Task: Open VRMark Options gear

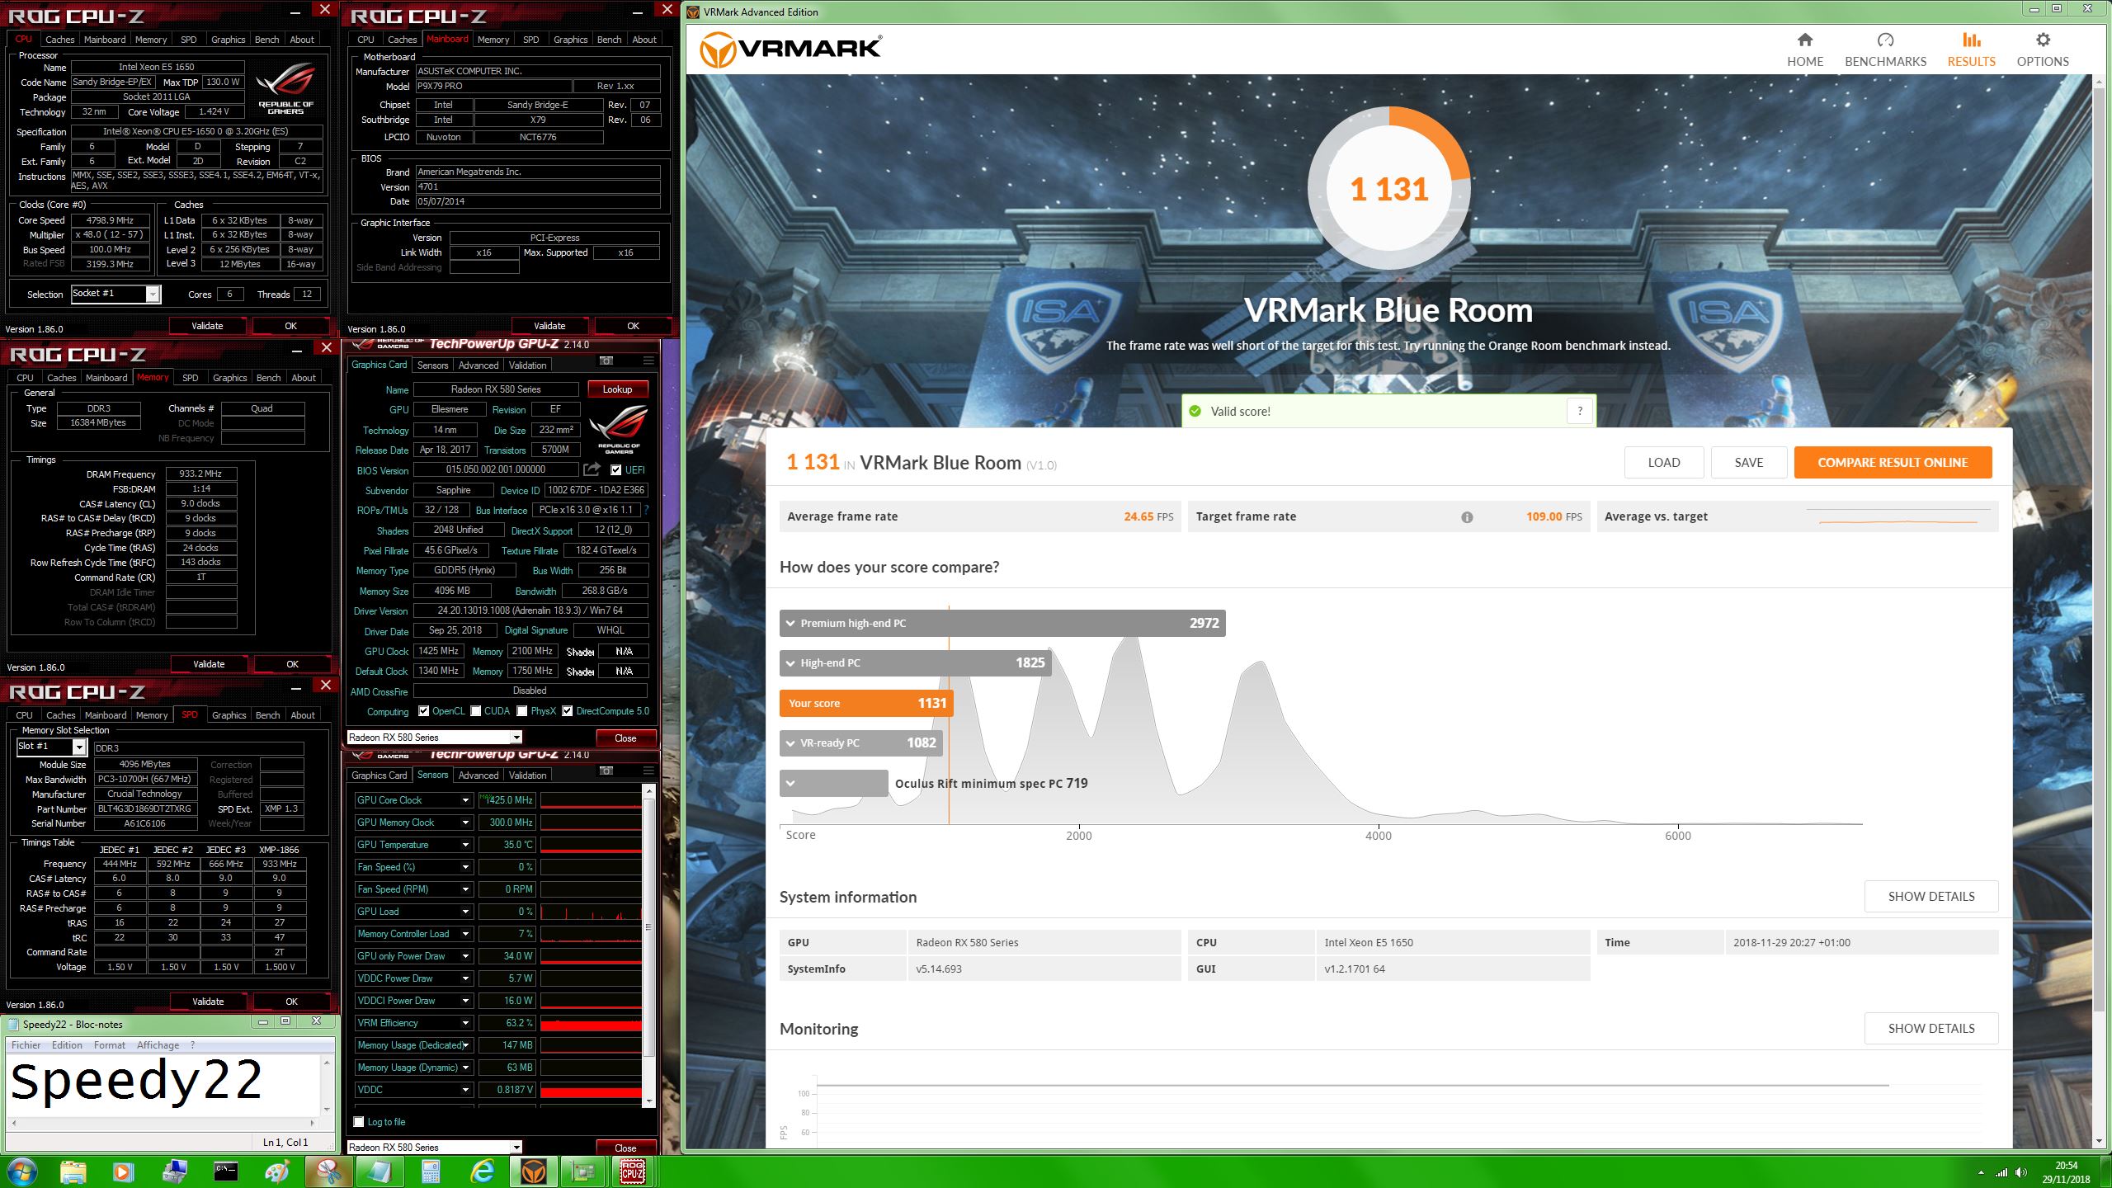Action: pyautogui.click(x=2043, y=49)
